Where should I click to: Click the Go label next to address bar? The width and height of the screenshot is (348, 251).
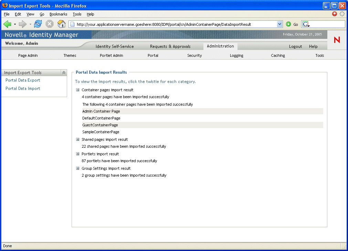[x=296, y=24]
